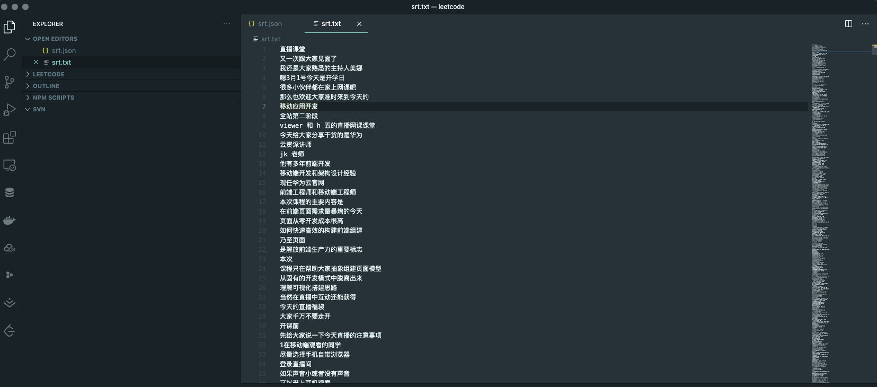Open the Docker view

click(10, 220)
